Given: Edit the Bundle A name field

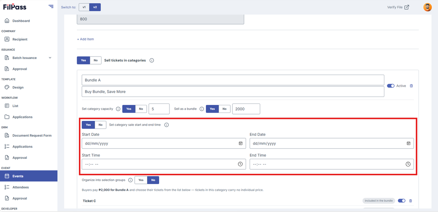Looking at the screenshot, I should coord(233,80).
